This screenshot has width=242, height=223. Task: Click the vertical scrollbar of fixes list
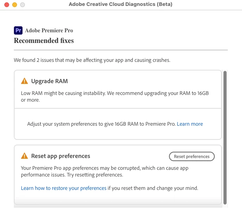pyautogui.click(x=225, y=138)
